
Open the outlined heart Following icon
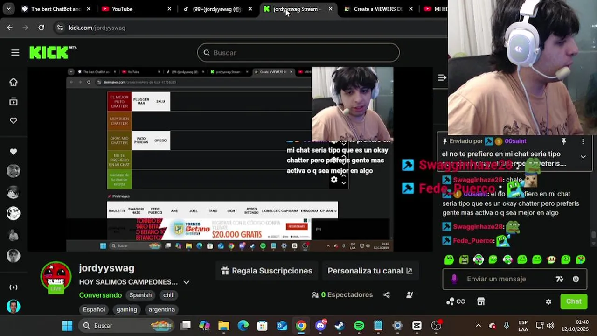(x=14, y=121)
